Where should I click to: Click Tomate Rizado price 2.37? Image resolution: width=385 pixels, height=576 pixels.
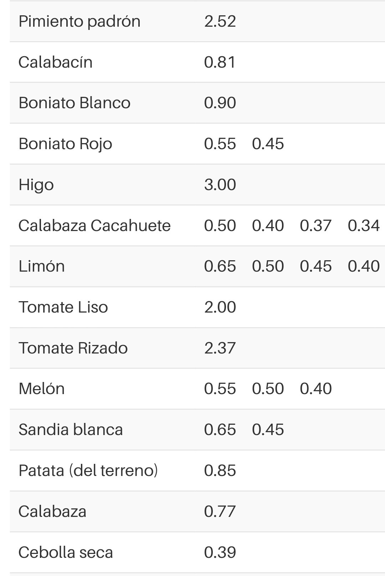pos(220,348)
